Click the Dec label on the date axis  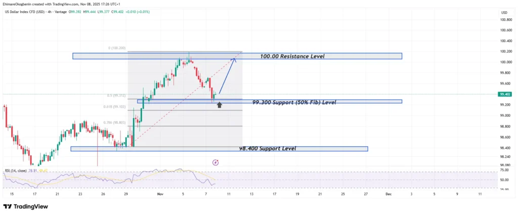388,194
